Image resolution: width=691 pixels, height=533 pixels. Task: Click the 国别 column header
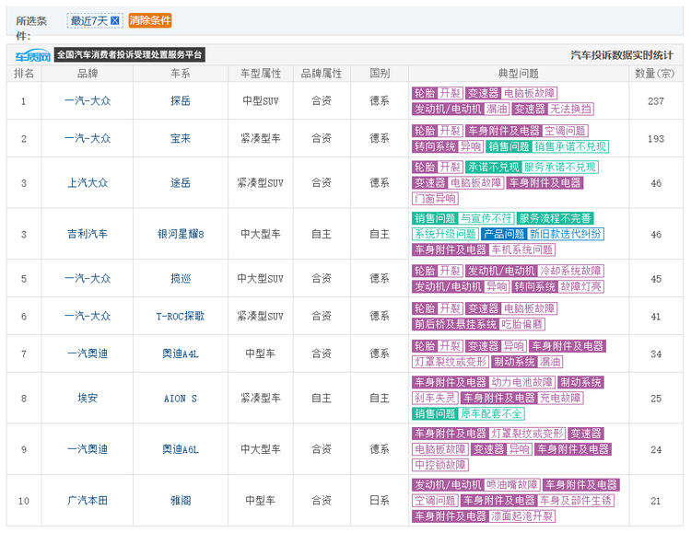click(x=380, y=74)
